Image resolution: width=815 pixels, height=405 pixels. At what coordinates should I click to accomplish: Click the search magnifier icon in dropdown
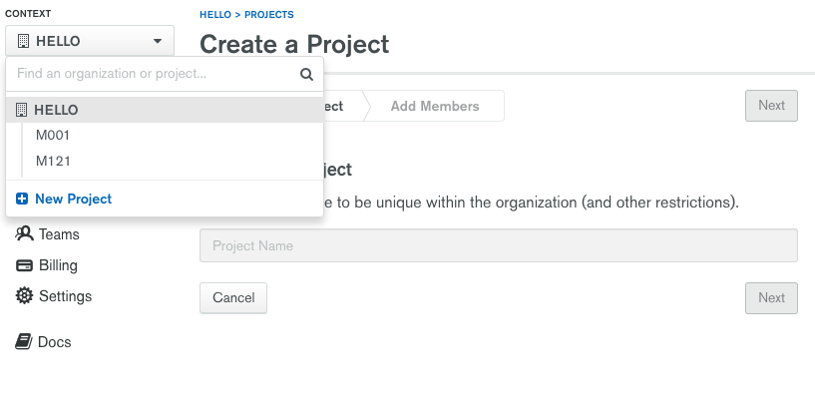click(x=306, y=74)
